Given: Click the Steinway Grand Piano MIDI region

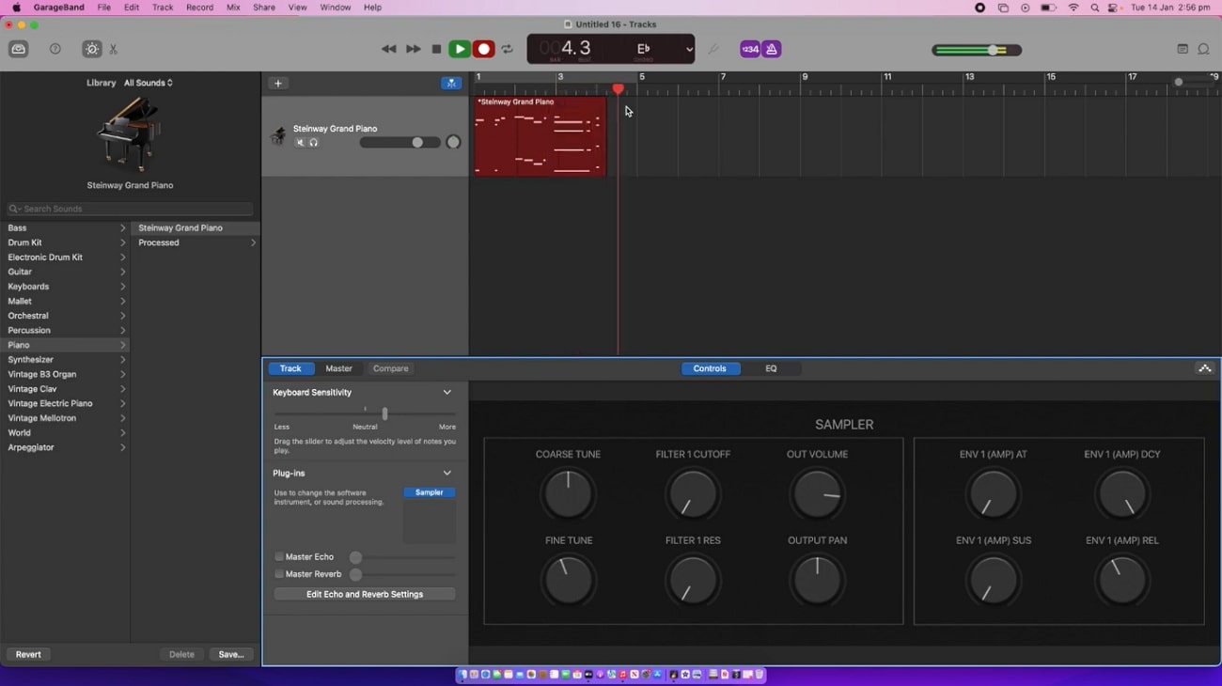Looking at the screenshot, I should point(540,136).
